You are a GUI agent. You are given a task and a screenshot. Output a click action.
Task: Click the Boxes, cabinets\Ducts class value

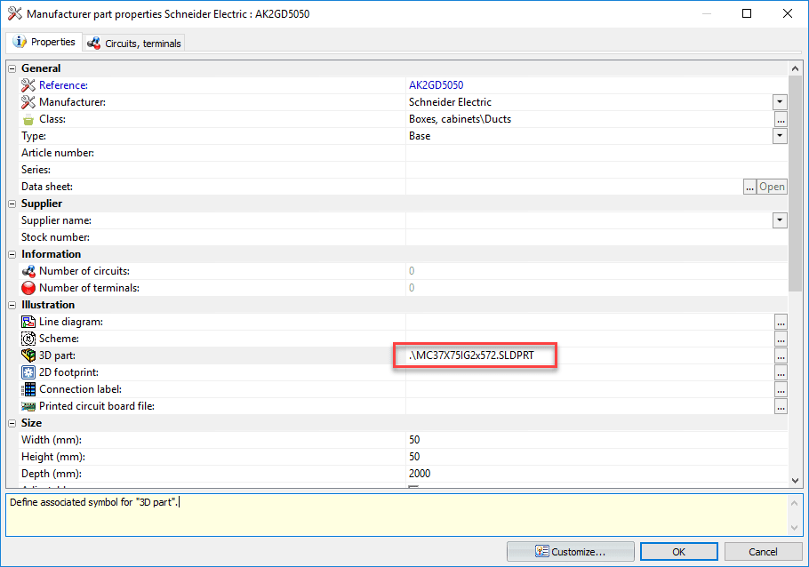[460, 119]
